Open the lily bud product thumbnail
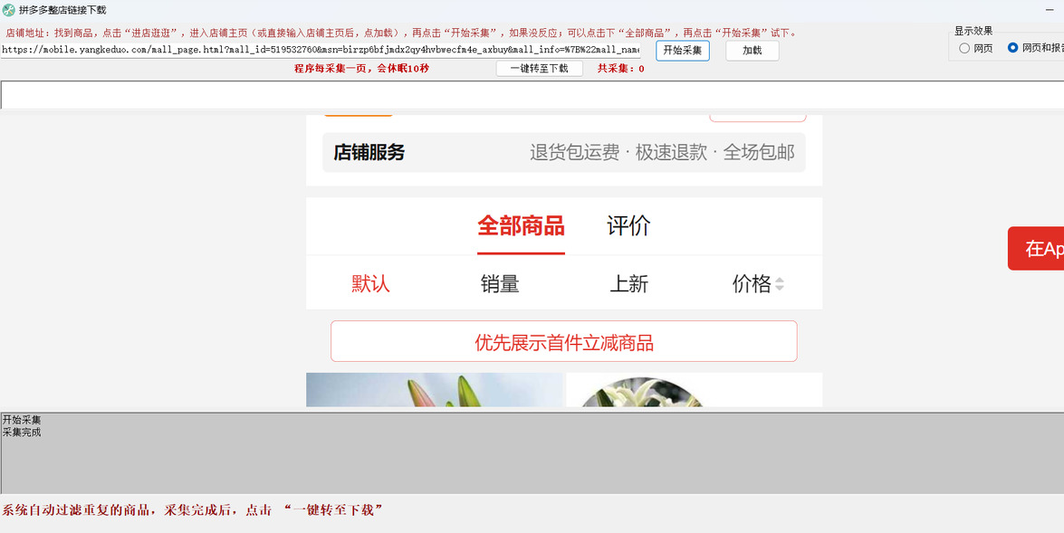1064x533 pixels. [435, 389]
